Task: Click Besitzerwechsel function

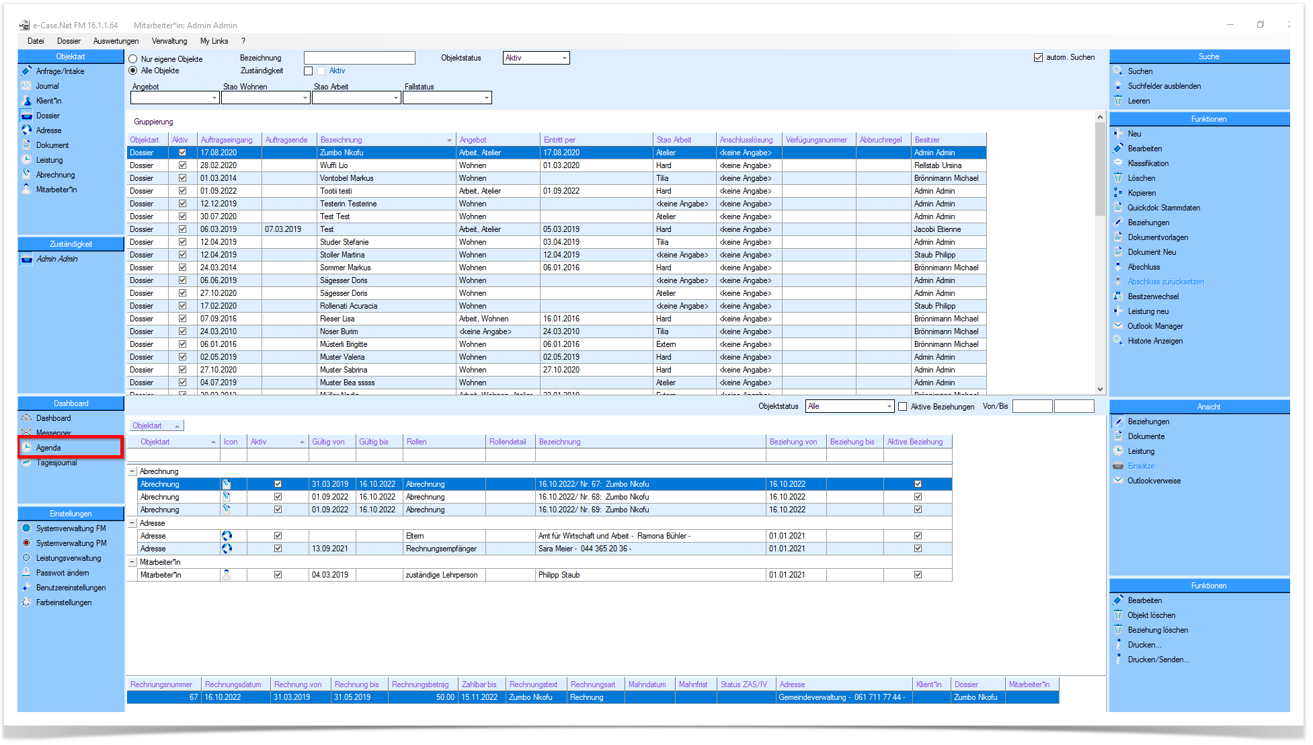Action: (1154, 297)
